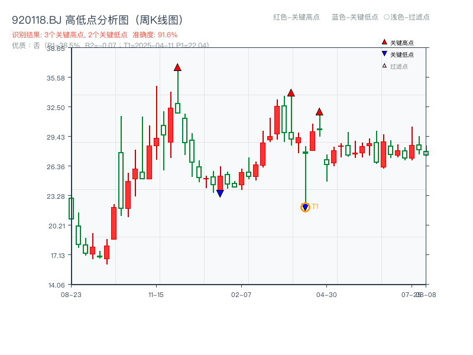This screenshot has height=355, width=473.
Task: Click the red triangle marker above the highest candle
Action: pos(177,67)
